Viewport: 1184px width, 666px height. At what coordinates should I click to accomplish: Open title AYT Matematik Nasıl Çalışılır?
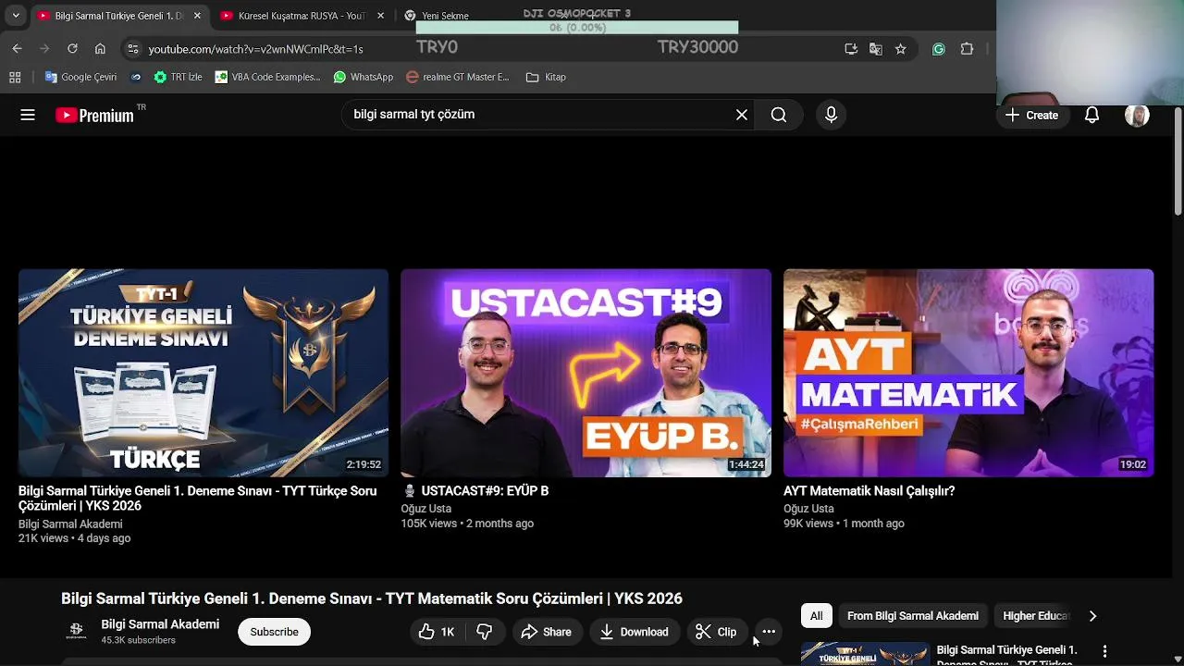pyautogui.click(x=869, y=491)
